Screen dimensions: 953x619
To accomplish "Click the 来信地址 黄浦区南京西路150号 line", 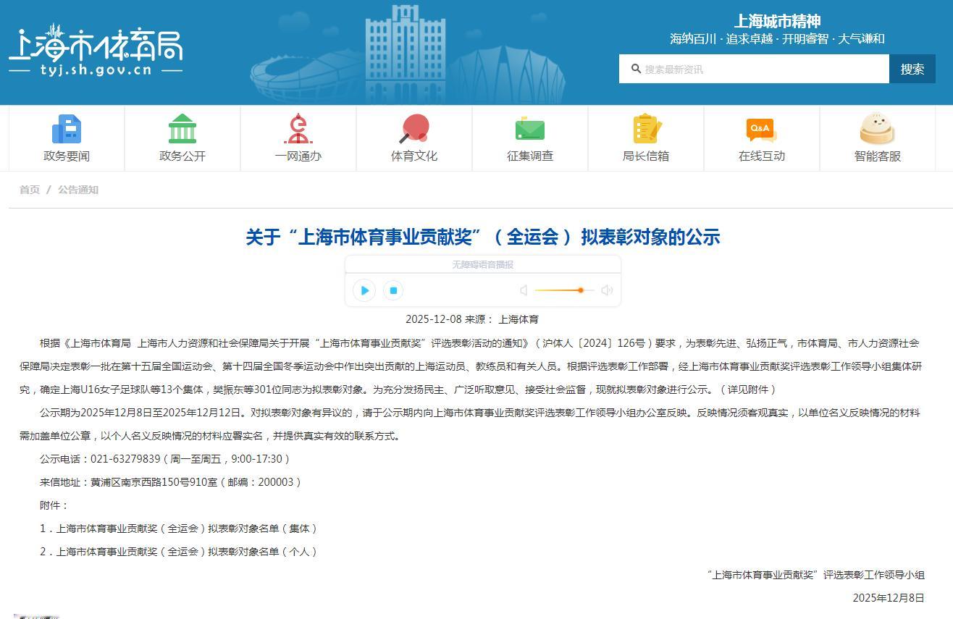I will click(170, 482).
